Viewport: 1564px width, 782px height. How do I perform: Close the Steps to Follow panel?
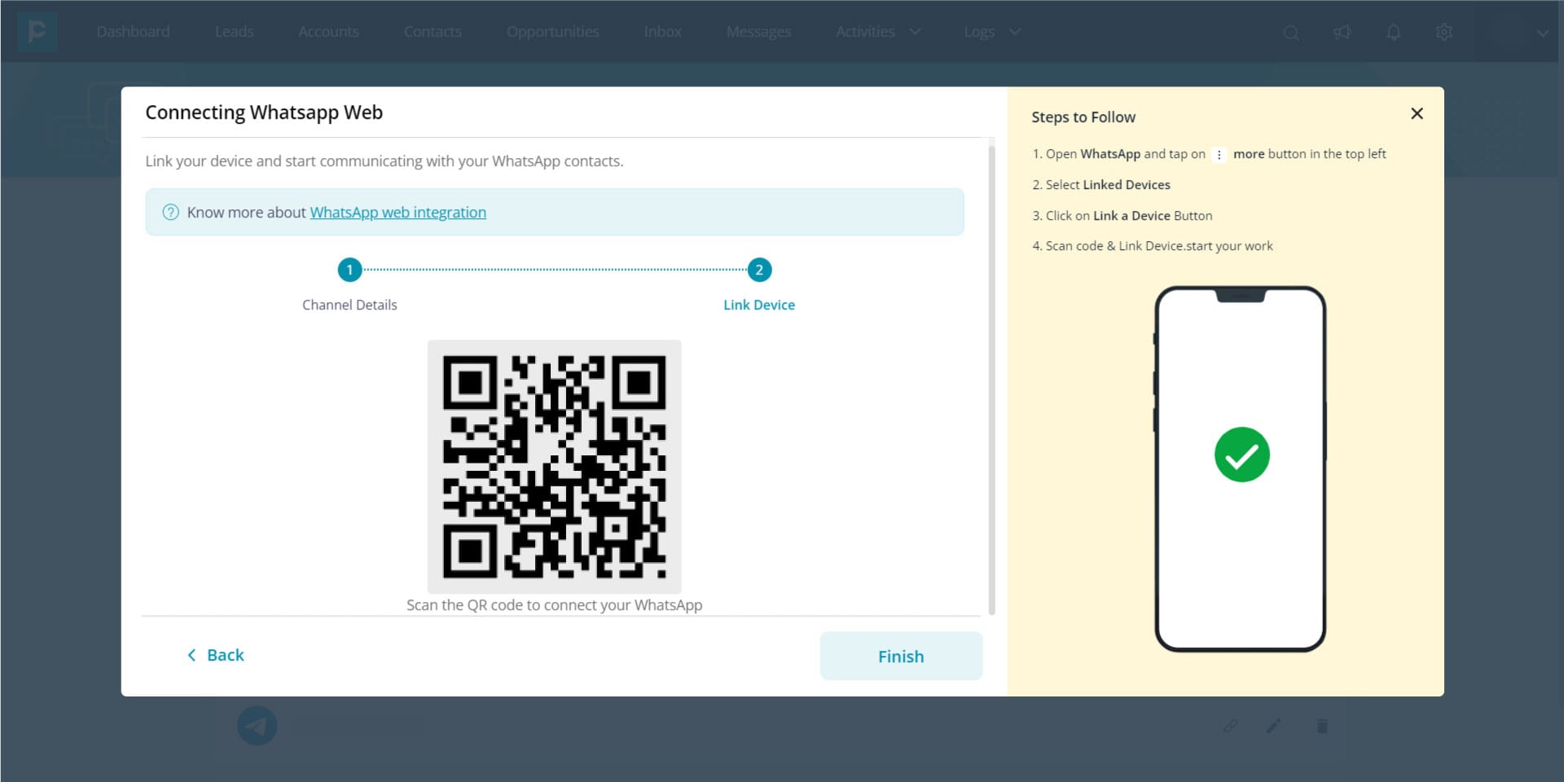pos(1417,114)
